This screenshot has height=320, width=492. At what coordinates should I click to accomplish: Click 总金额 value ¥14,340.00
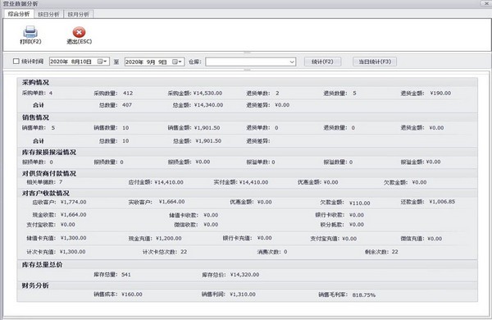pyautogui.click(x=208, y=105)
